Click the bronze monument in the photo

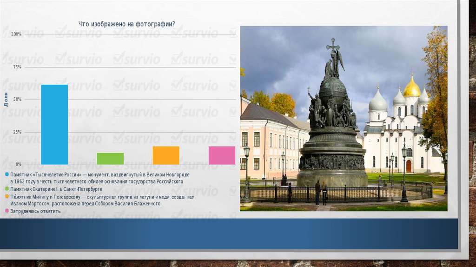click(x=332, y=130)
